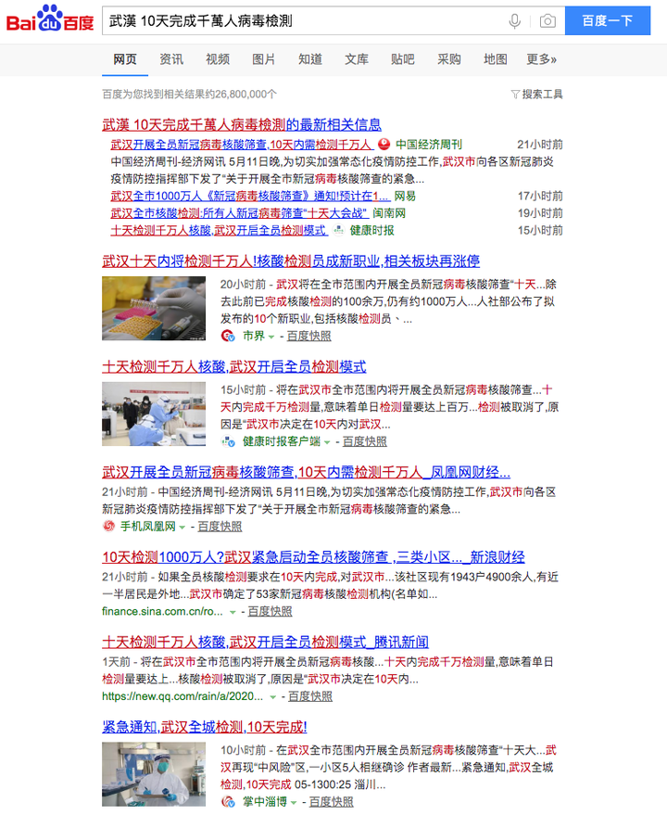Expand the dropdown arrow next to 市界
667x815 pixels.
pos(271,337)
